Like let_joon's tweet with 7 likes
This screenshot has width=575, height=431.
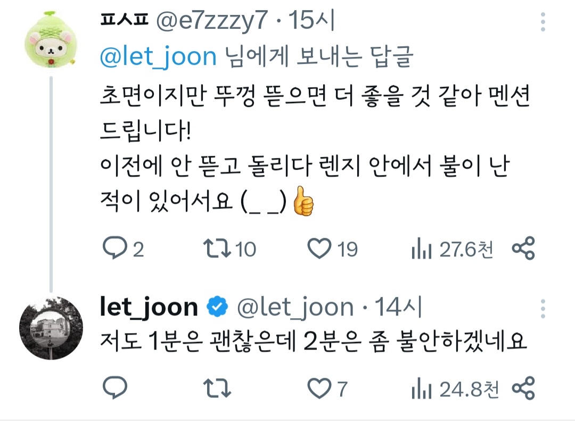pos(327,388)
